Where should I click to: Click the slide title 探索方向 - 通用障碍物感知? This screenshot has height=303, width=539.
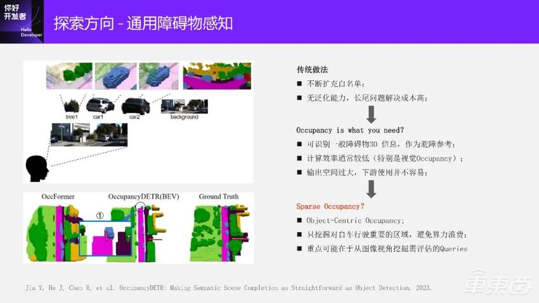pyautogui.click(x=143, y=23)
